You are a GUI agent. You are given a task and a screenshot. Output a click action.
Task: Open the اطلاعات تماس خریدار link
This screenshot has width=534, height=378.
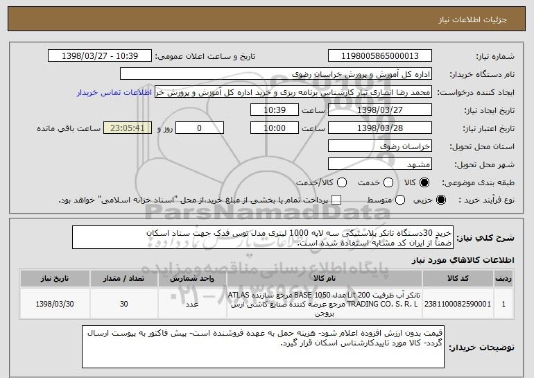pos(114,93)
